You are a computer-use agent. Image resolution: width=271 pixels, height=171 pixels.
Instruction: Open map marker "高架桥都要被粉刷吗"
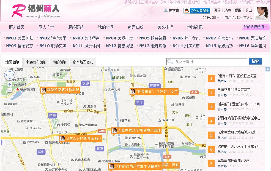60,90
